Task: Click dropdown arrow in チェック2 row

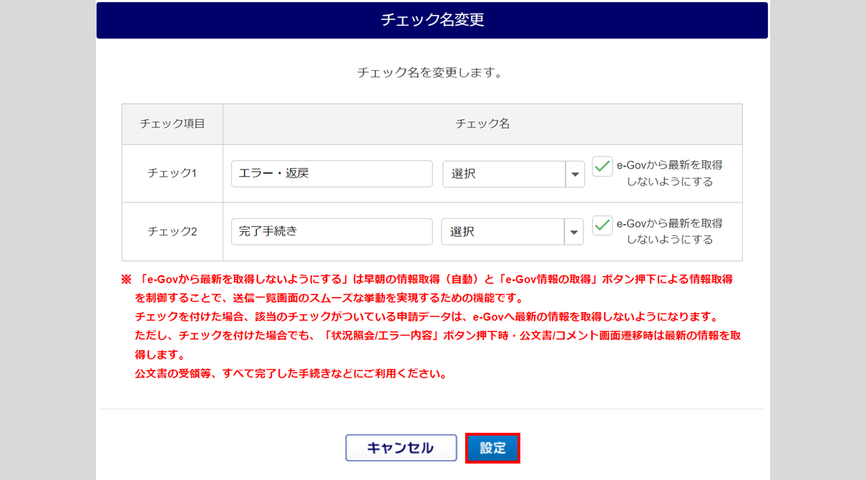Action: pos(574,232)
